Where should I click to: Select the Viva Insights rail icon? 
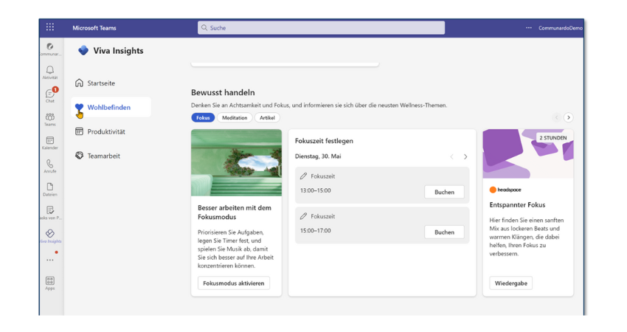(x=50, y=234)
